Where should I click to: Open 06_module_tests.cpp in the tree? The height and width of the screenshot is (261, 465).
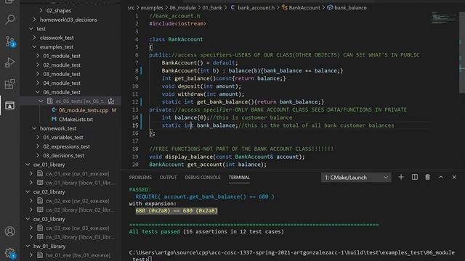coord(84,110)
